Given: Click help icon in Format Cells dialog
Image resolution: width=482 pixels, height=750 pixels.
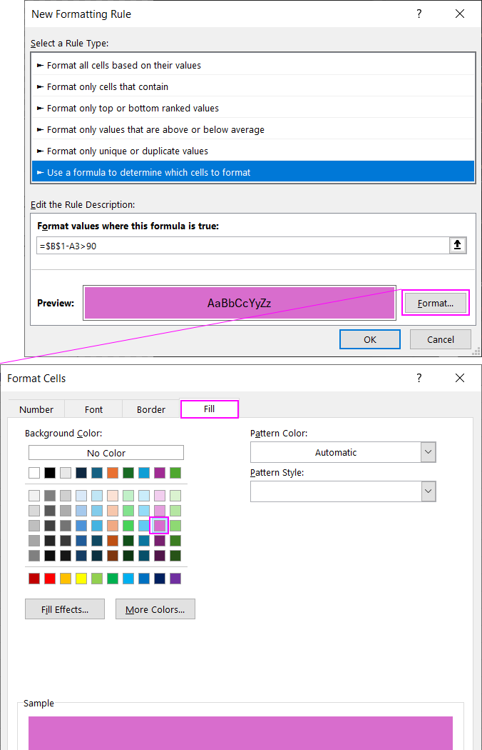Looking at the screenshot, I should pos(419,378).
